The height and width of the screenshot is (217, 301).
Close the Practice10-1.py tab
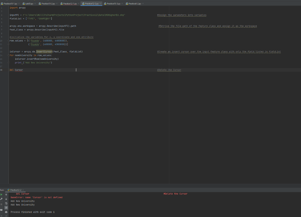click(x=19, y=4)
